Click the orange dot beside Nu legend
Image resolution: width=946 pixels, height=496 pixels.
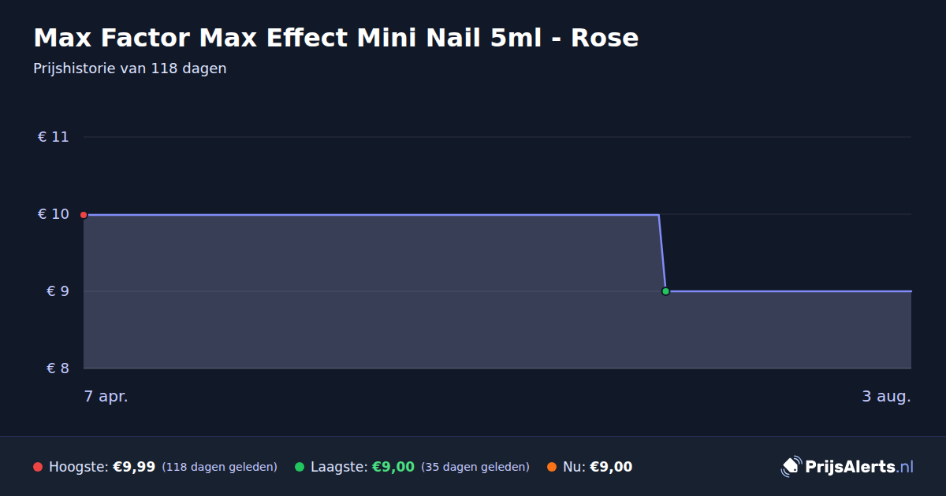pos(552,467)
